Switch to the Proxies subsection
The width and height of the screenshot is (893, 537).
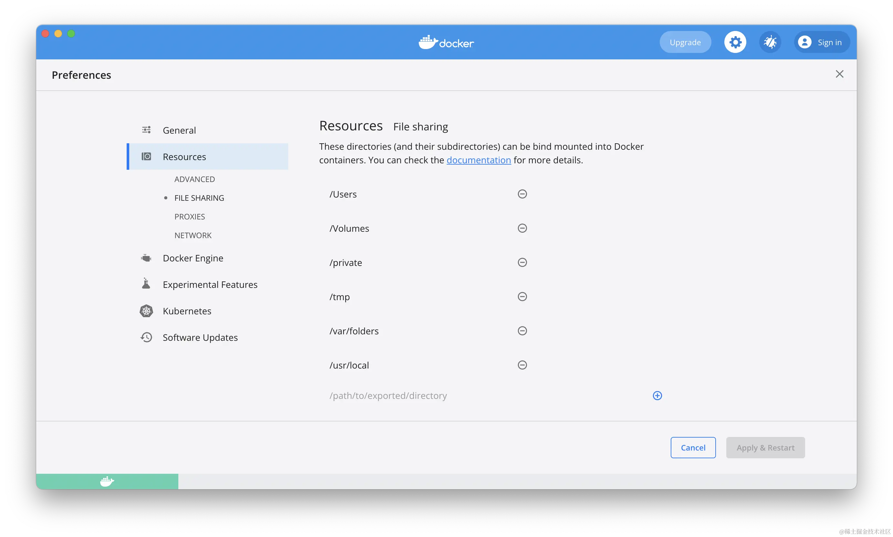(x=189, y=217)
